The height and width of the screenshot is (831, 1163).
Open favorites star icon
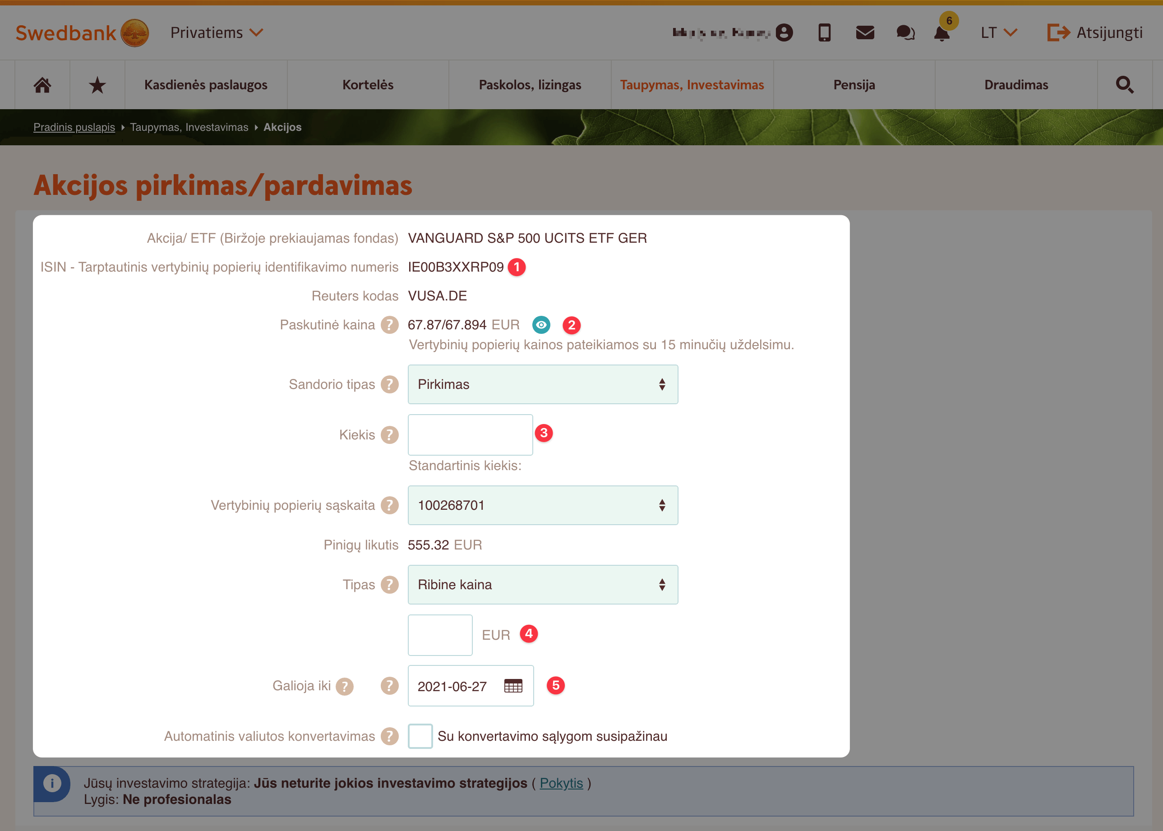tap(97, 85)
